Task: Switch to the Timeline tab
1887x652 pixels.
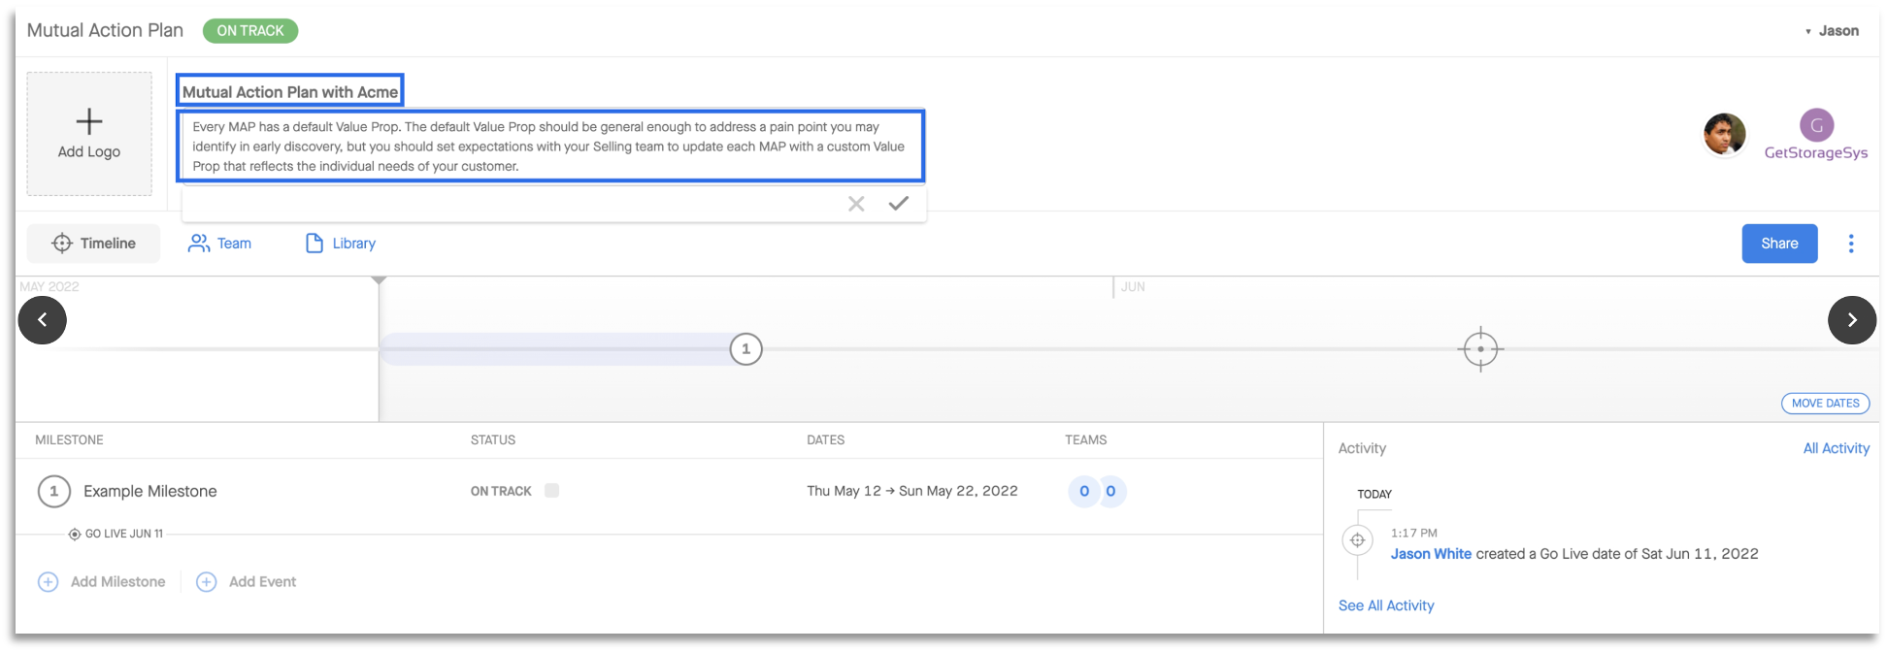Action: pyautogui.click(x=93, y=244)
